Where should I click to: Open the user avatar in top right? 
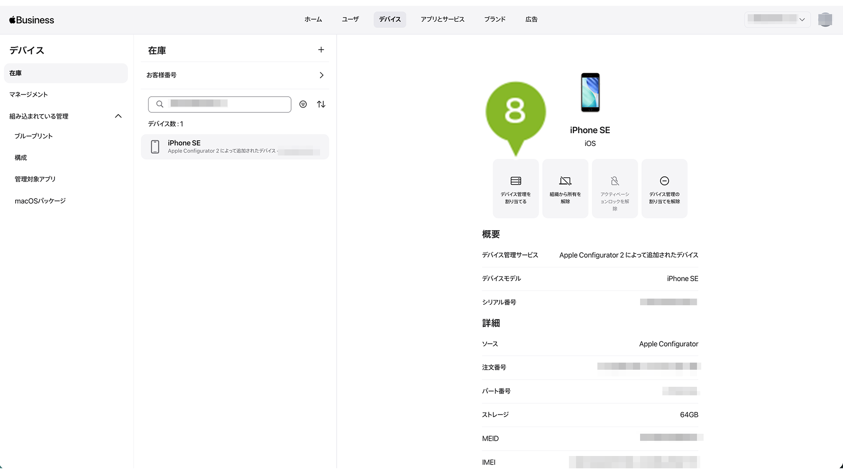(825, 19)
